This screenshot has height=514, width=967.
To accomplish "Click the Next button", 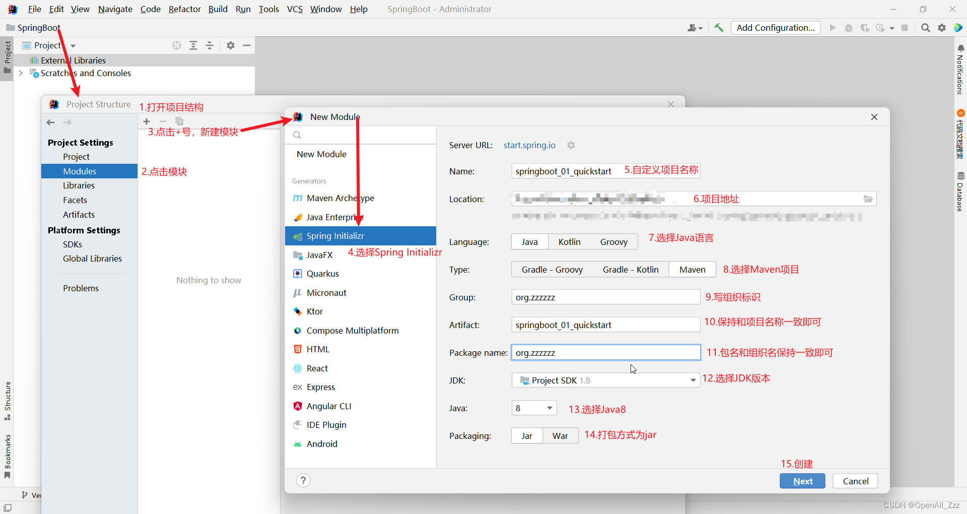I will click(x=802, y=481).
